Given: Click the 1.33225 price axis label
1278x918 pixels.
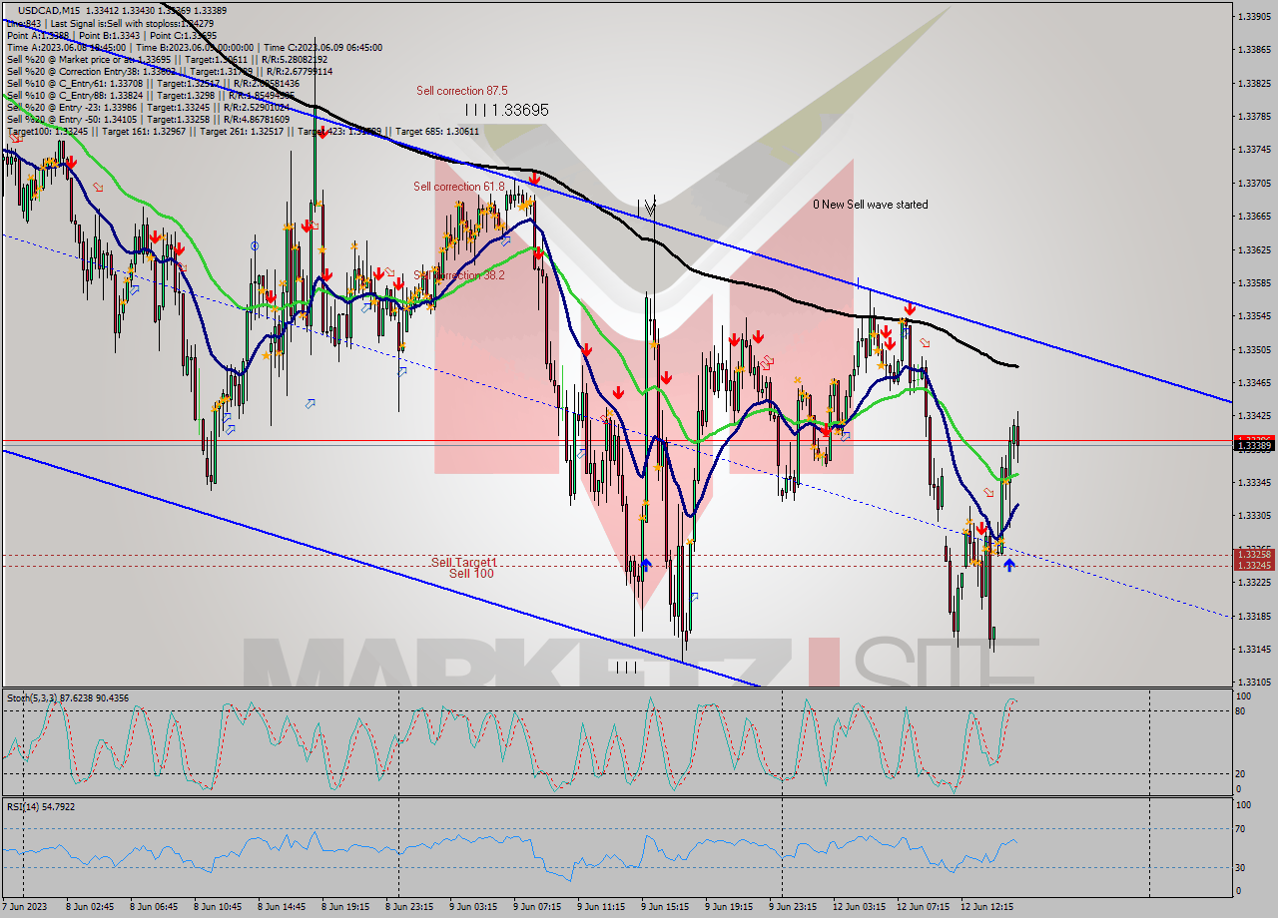Looking at the screenshot, I should click(1254, 583).
